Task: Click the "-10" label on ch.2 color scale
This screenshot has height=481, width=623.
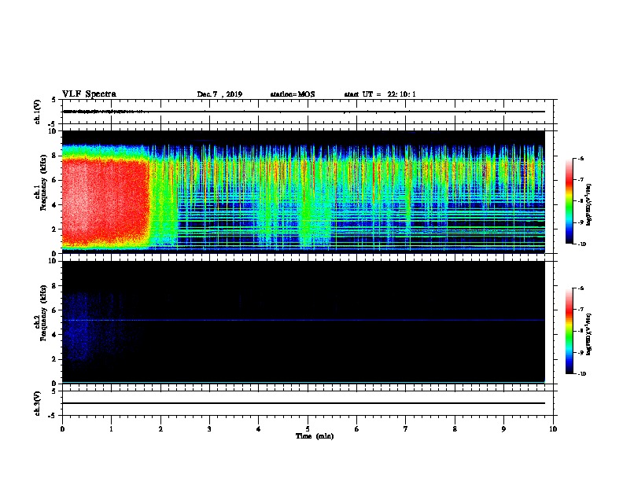Action: 581,373
